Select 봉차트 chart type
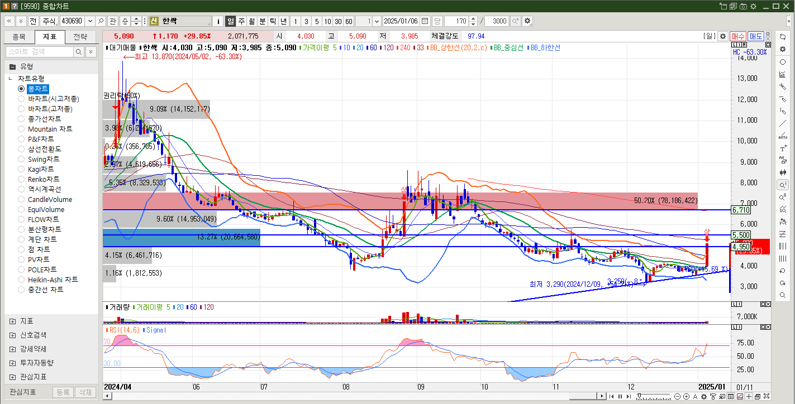Screen dimensions: 795x404 point(39,89)
